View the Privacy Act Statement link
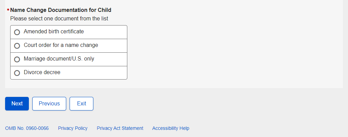The width and height of the screenshot is (348, 137). tap(120, 128)
